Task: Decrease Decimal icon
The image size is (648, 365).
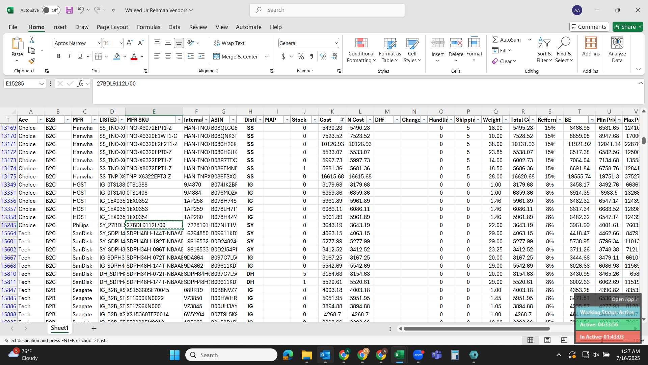Action: 334,56
